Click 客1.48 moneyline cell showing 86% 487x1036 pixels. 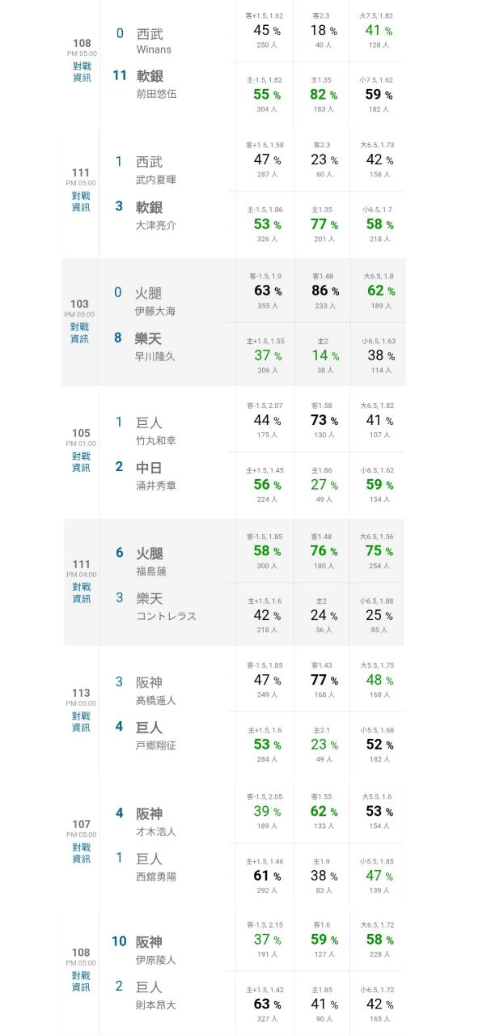click(x=322, y=291)
